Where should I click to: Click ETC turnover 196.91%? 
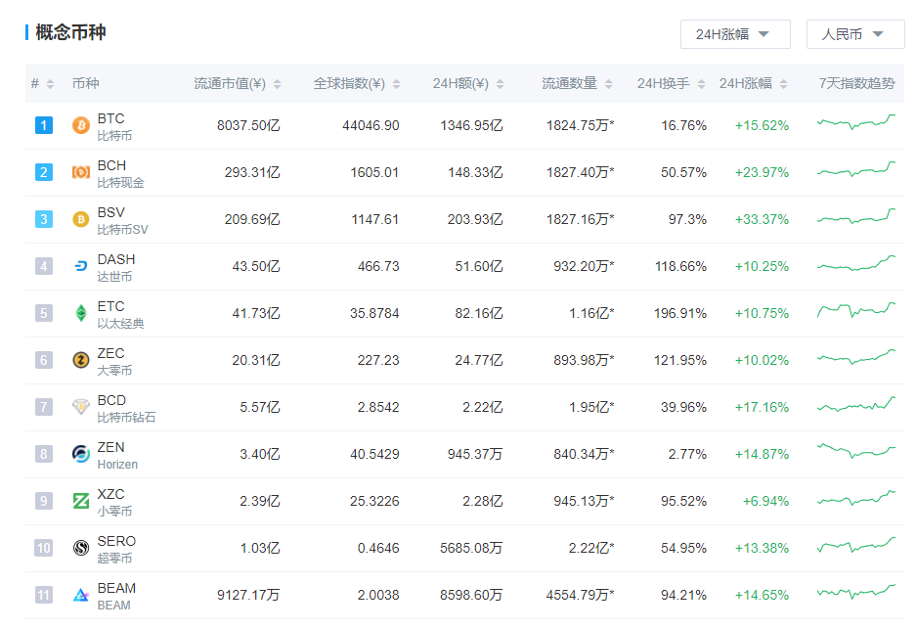[x=680, y=313]
